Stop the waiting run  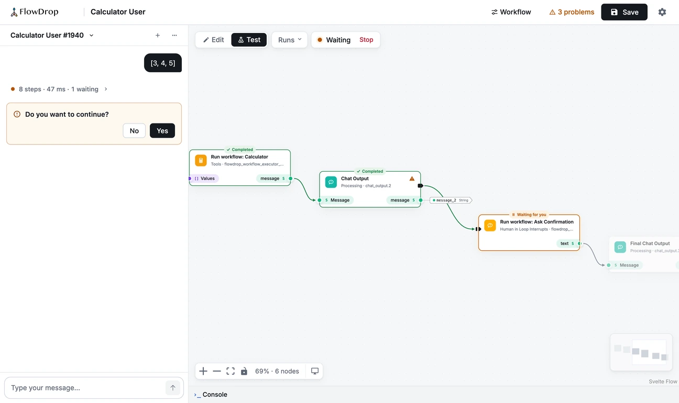click(x=366, y=40)
